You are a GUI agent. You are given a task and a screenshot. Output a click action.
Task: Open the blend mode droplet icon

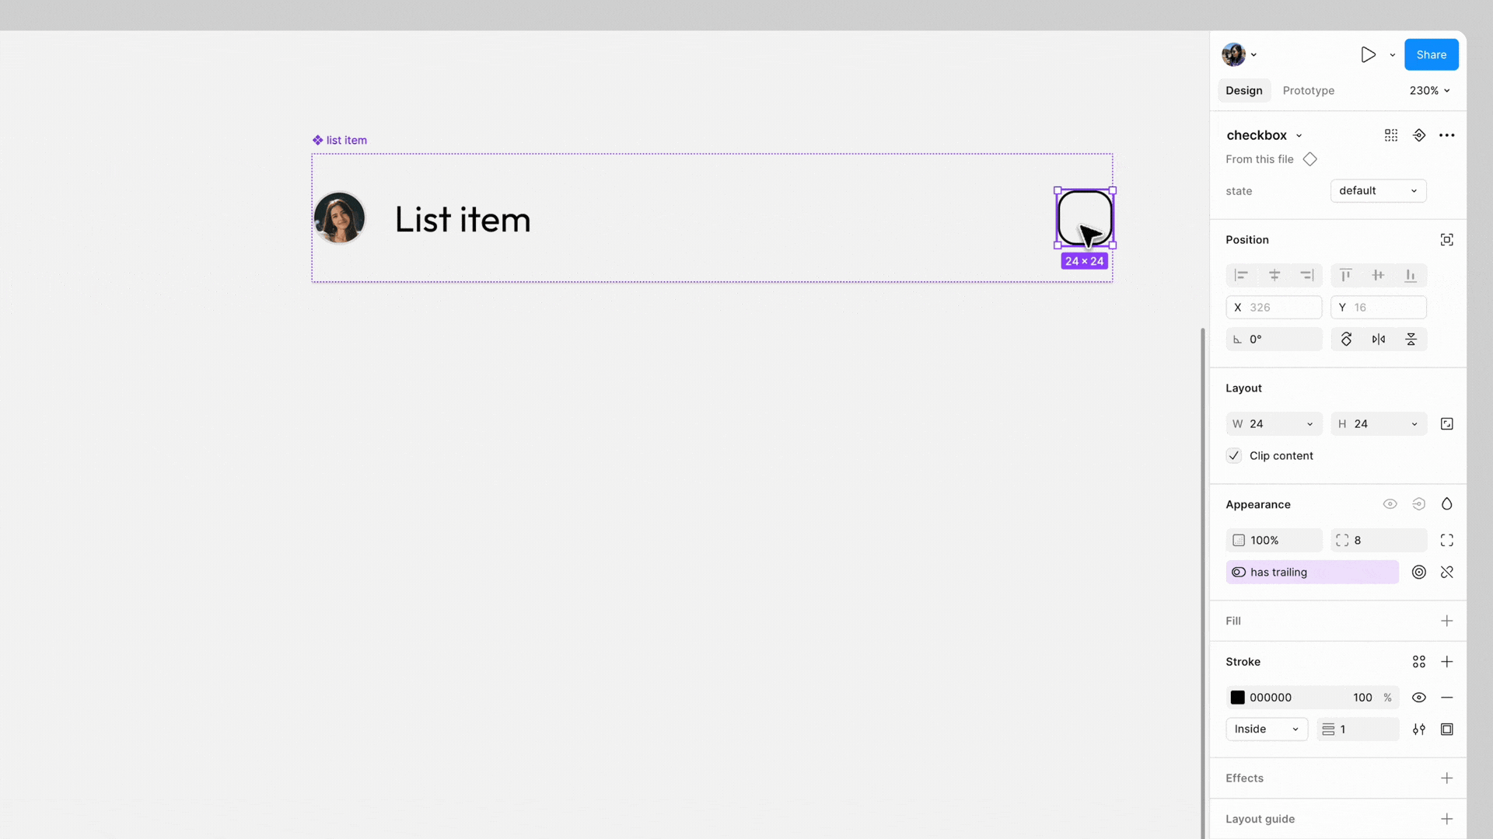tap(1446, 504)
